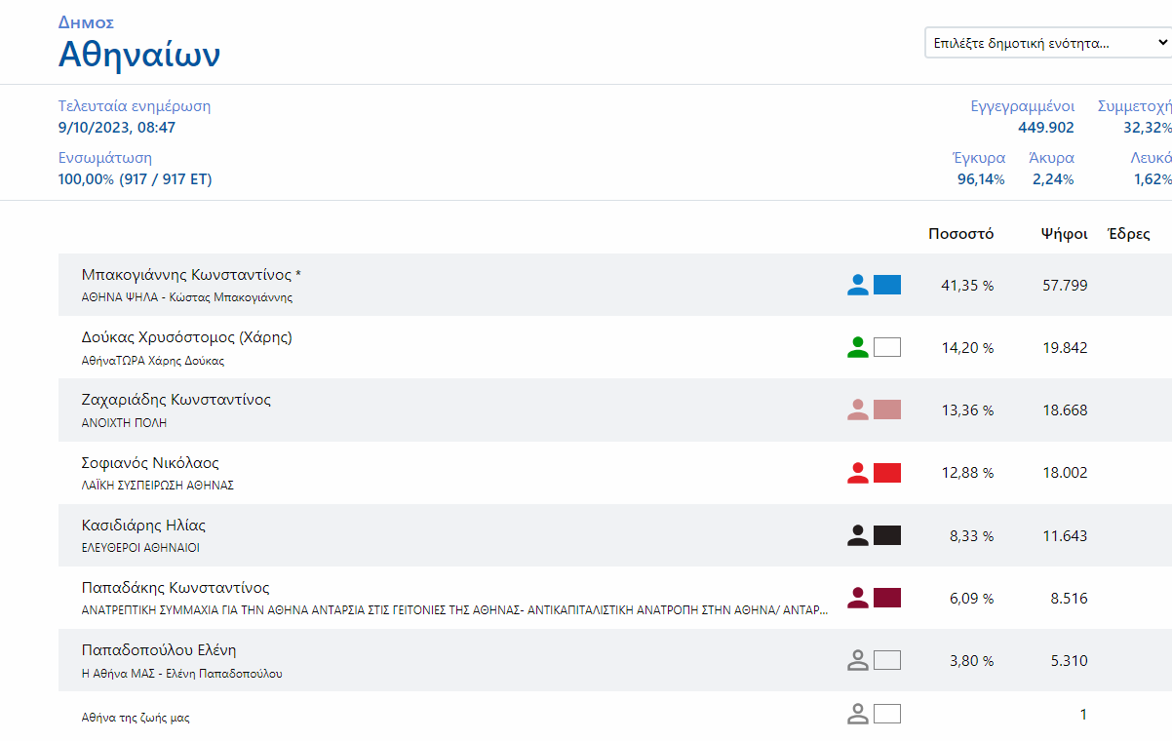This screenshot has height=741, width=1172.
Task: Open the 'Επιλέξτε δημοτική ενότητα' dropdown
Action: click(x=1047, y=43)
